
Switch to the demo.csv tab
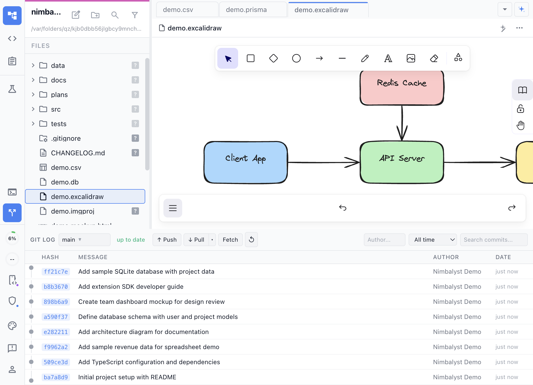178,9
